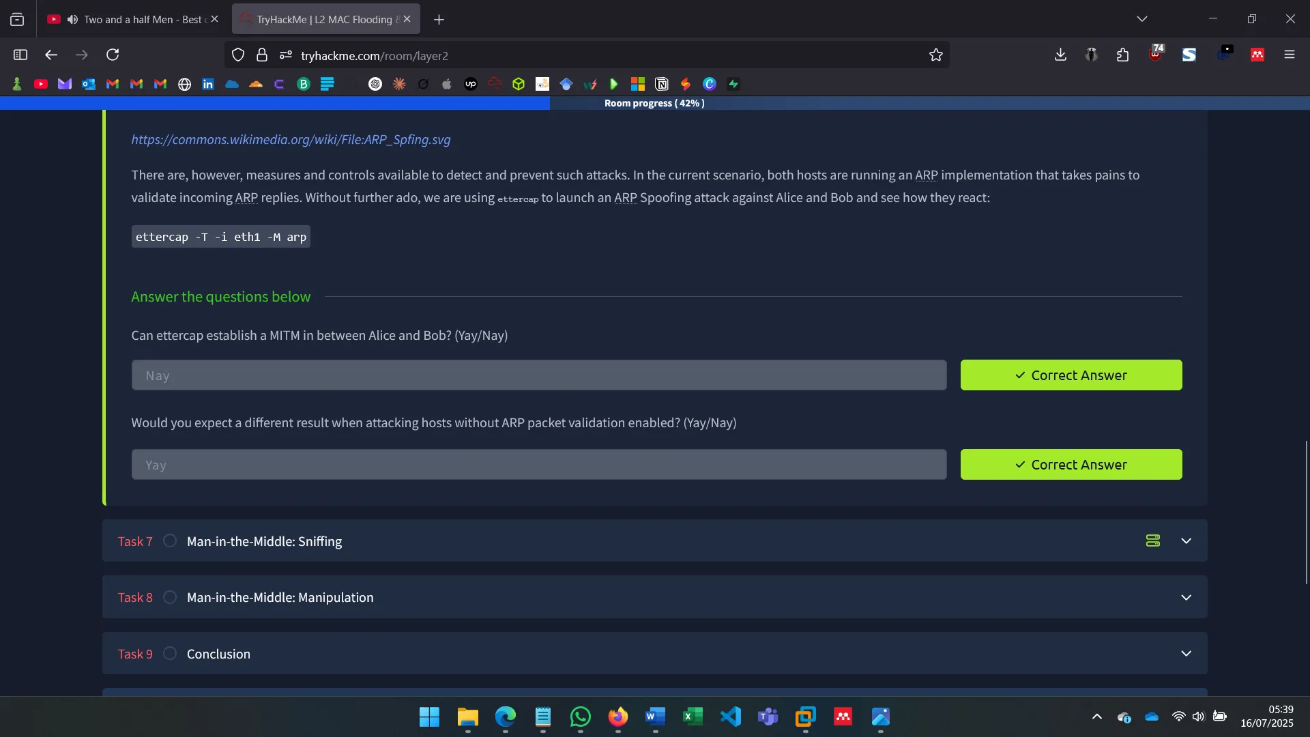Open the Downloads panel in the toolbar
1310x737 pixels.
click(1060, 55)
